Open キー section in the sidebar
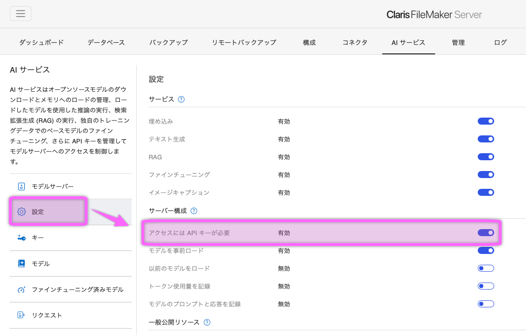Viewport: 526px width, 335px height. pyautogui.click(x=71, y=238)
